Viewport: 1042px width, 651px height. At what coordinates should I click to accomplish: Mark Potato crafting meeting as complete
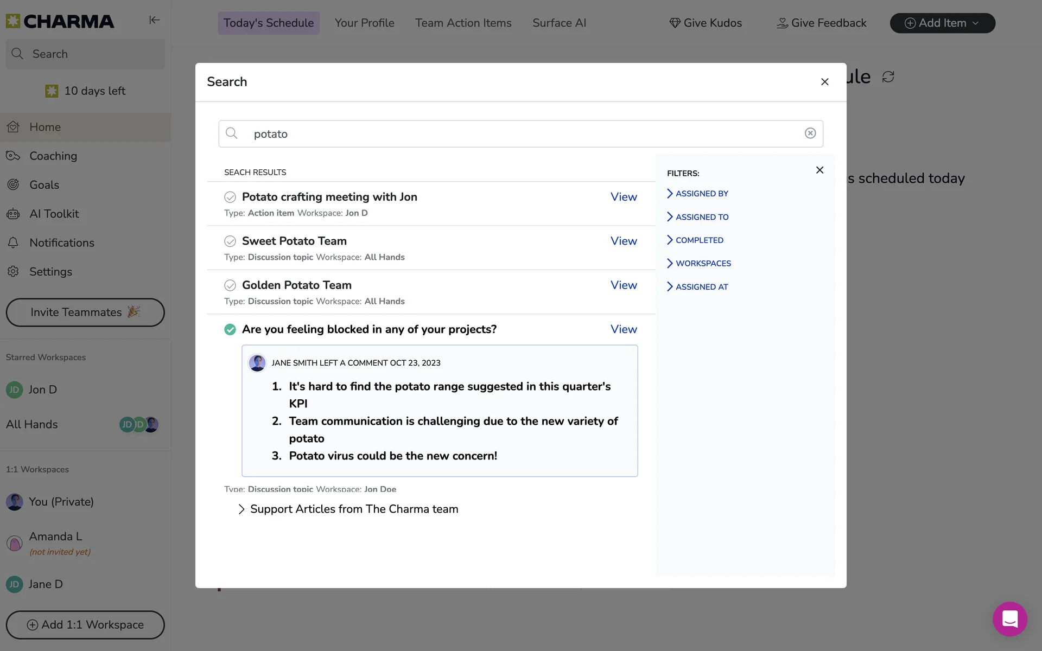(230, 197)
